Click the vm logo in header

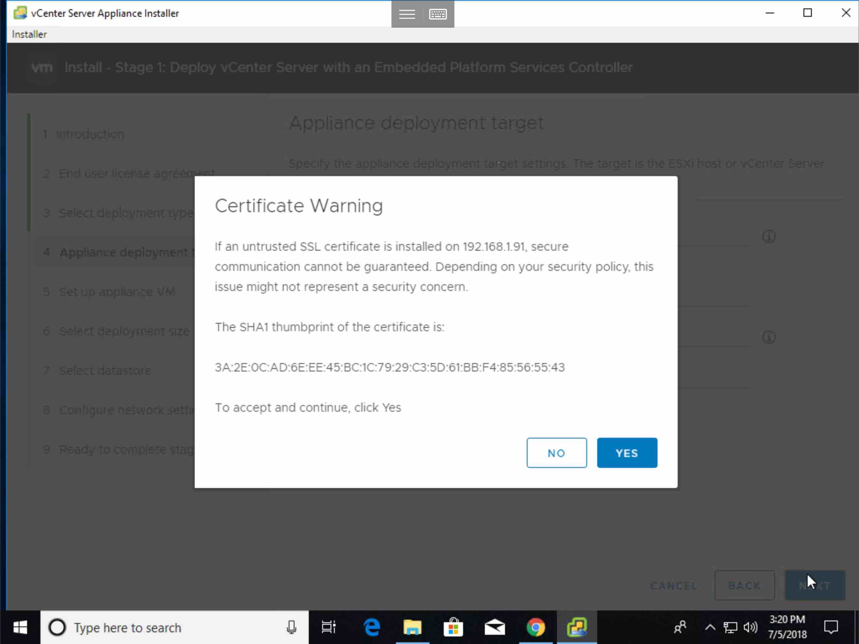click(x=42, y=67)
